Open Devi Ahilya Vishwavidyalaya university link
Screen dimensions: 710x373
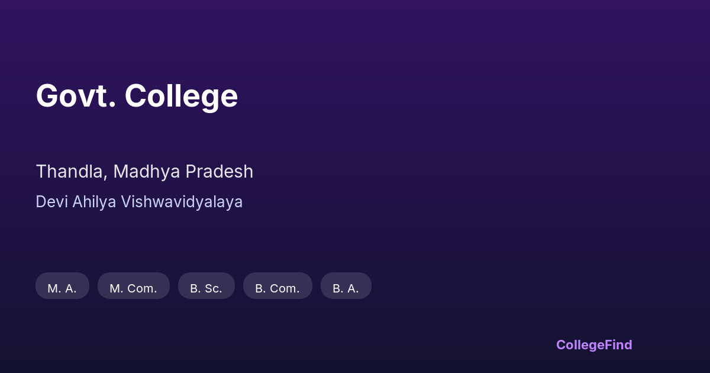tap(139, 202)
